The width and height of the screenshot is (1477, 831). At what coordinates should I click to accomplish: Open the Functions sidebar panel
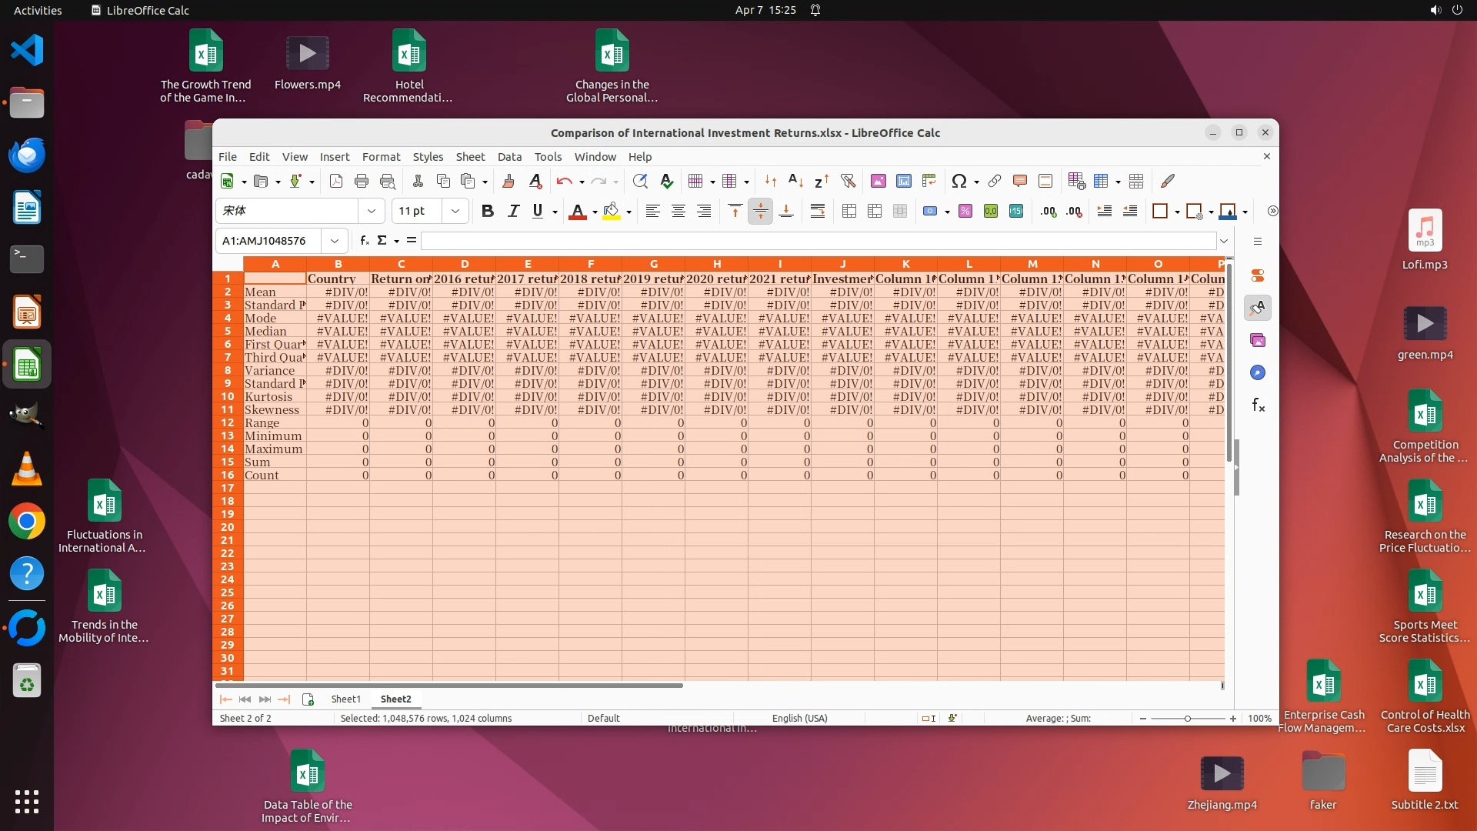(1258, 405)
